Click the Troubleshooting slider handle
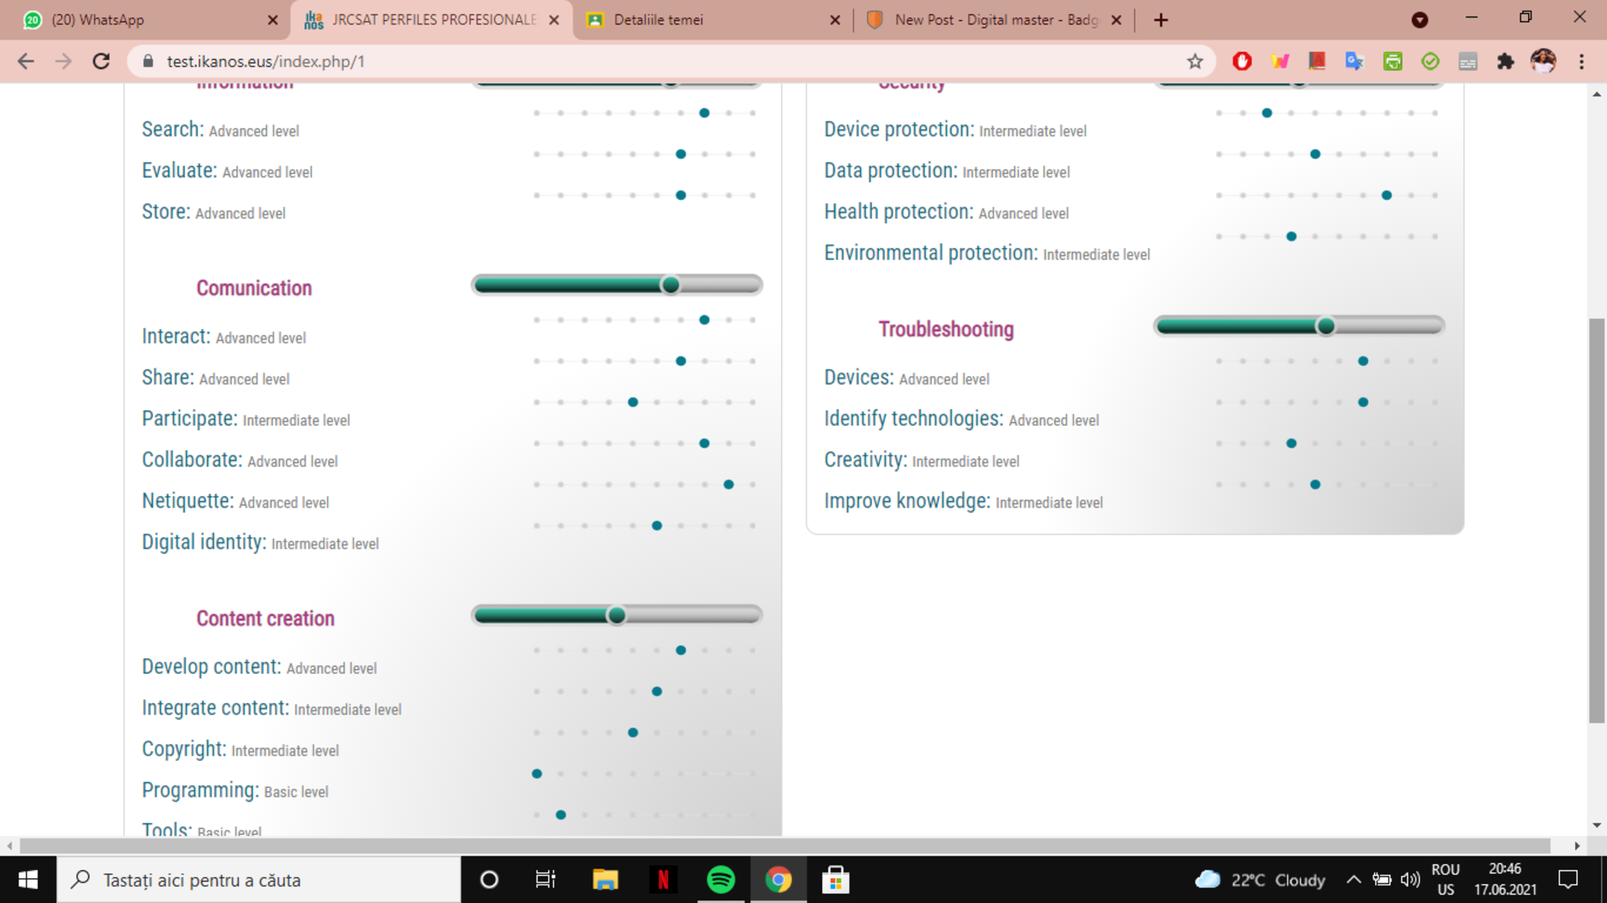The width and height of the screenshot is (1607, 903). (1325, 326)
